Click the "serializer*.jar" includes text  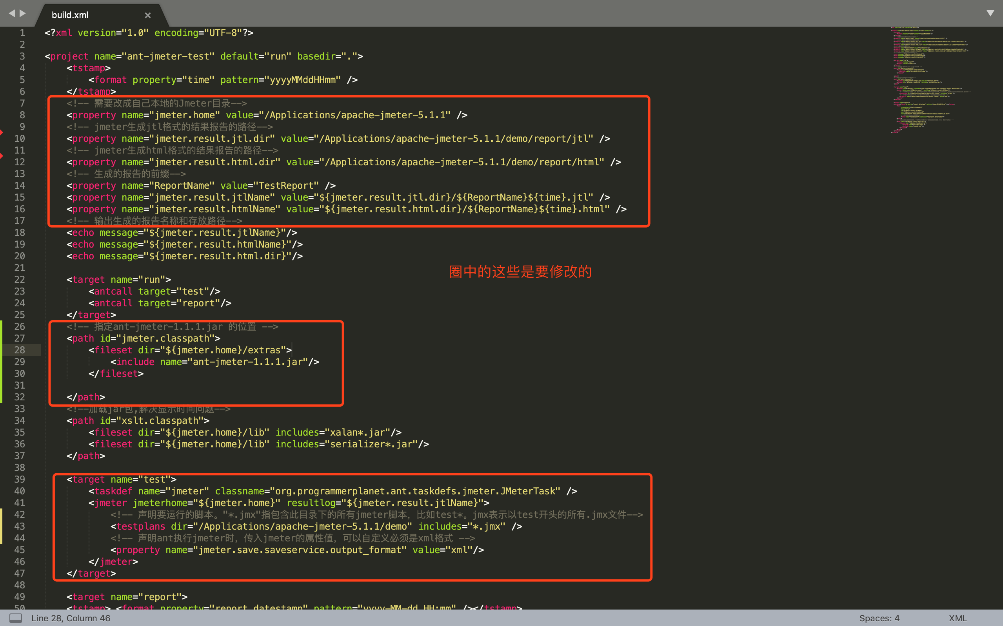coord(371,444)
